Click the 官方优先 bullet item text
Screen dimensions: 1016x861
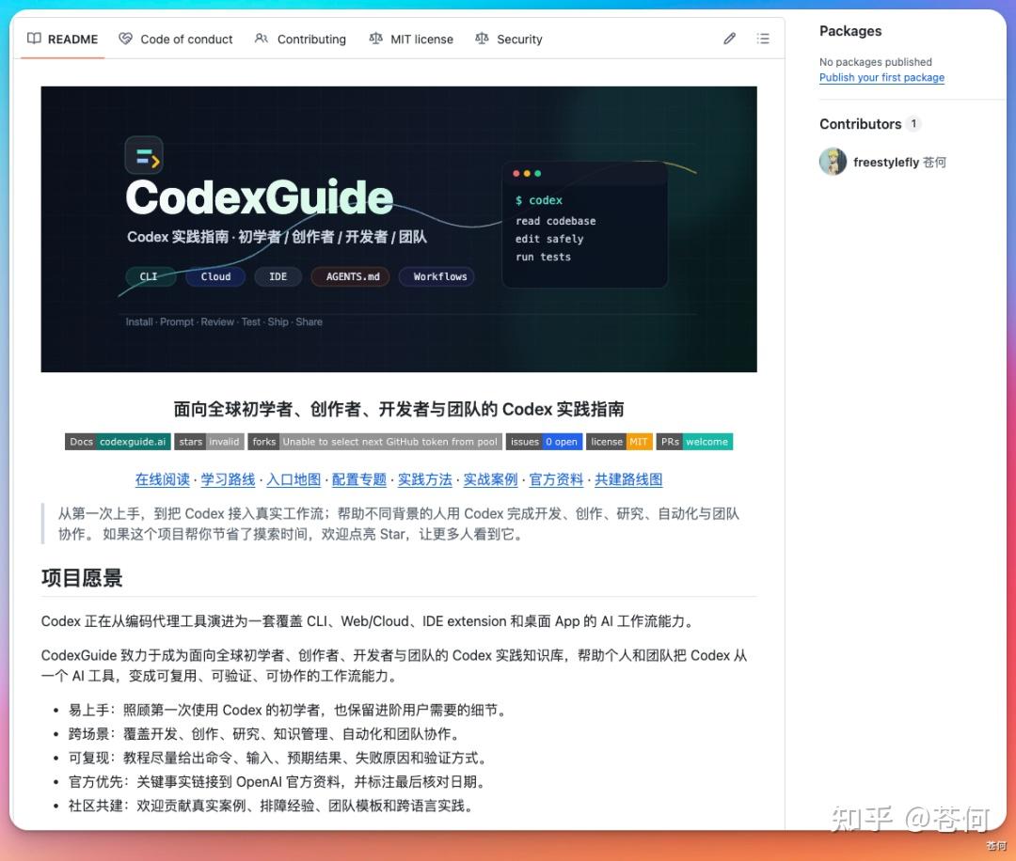coord(278,782)
